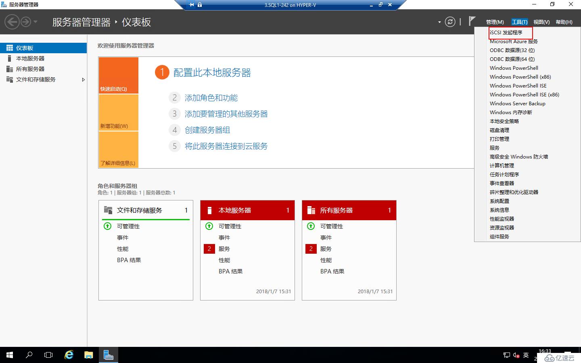The image size is (581, 363).
Task: Open the 帮助(H) menu
Action: pos(564,22)
